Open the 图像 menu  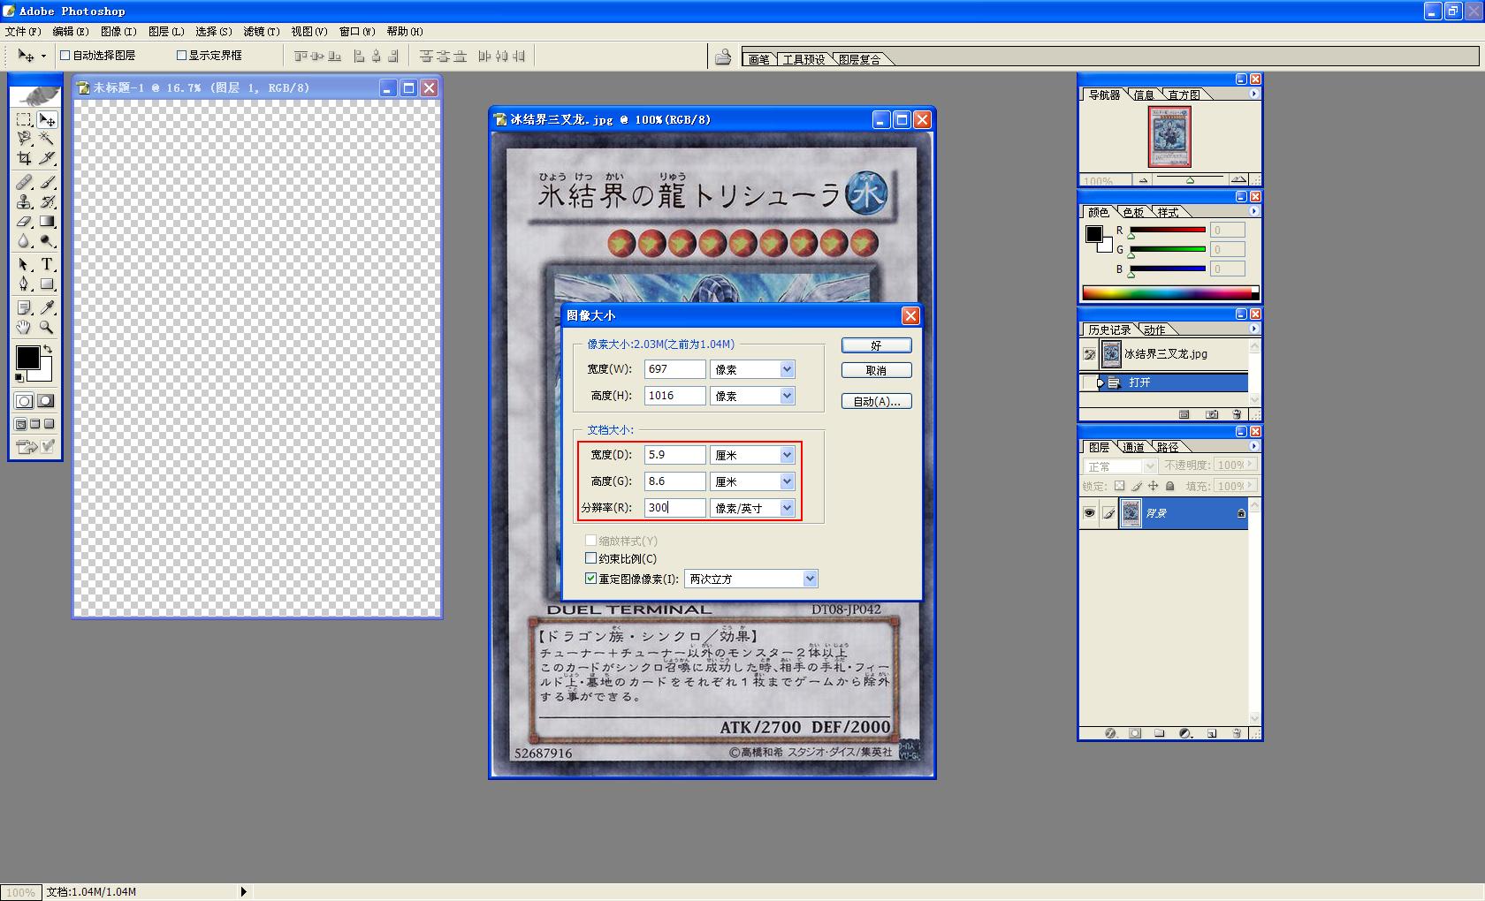tap(118, 31)
